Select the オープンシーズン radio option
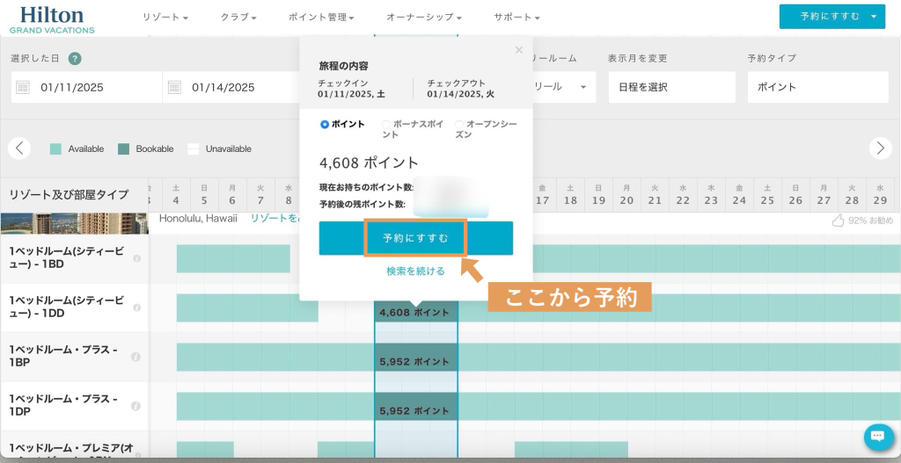This screenshot has height=463, width=901. click(x=459, y=125)
